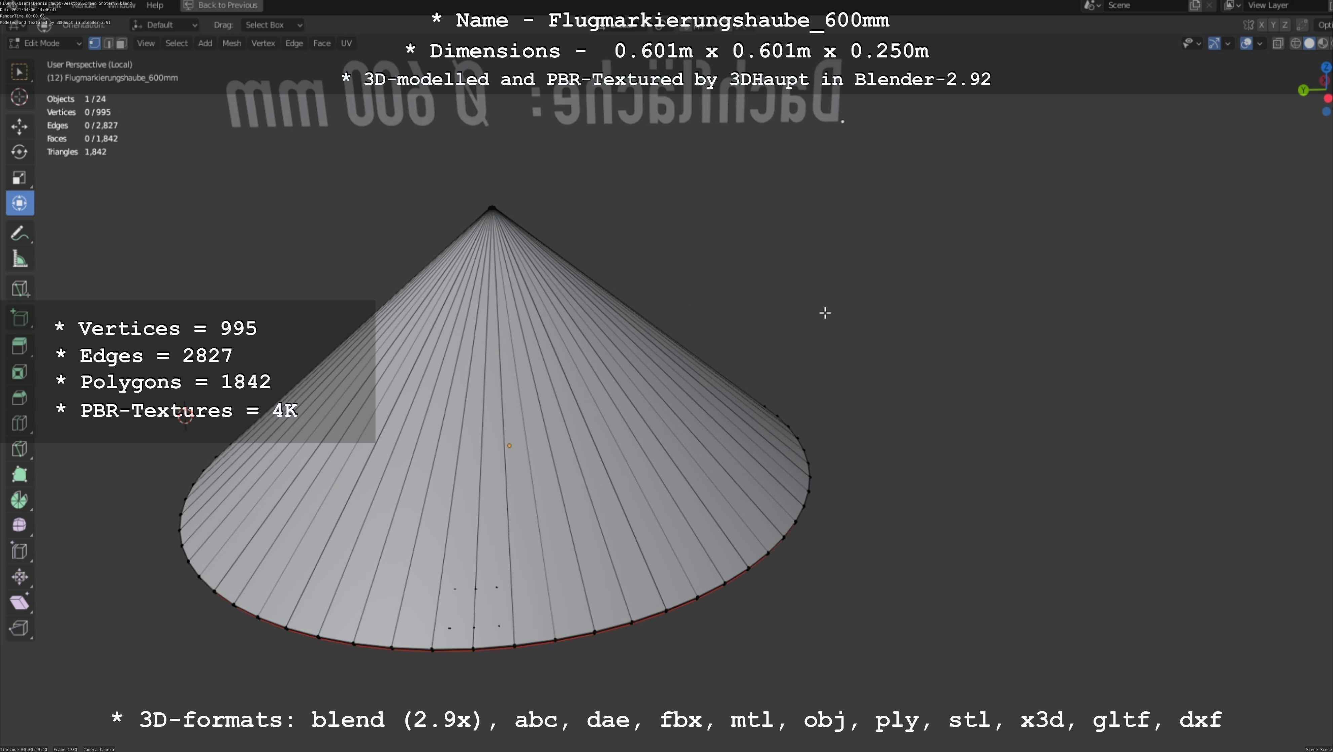1333x752 pixels.
Task: Open the Edit Mode dropdown
Action: tap(45, 43)
